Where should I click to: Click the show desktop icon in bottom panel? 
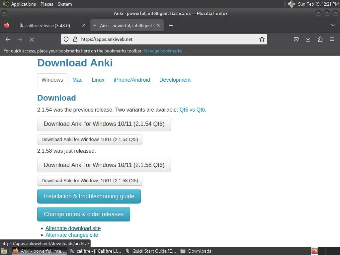[x=4, y=251]
